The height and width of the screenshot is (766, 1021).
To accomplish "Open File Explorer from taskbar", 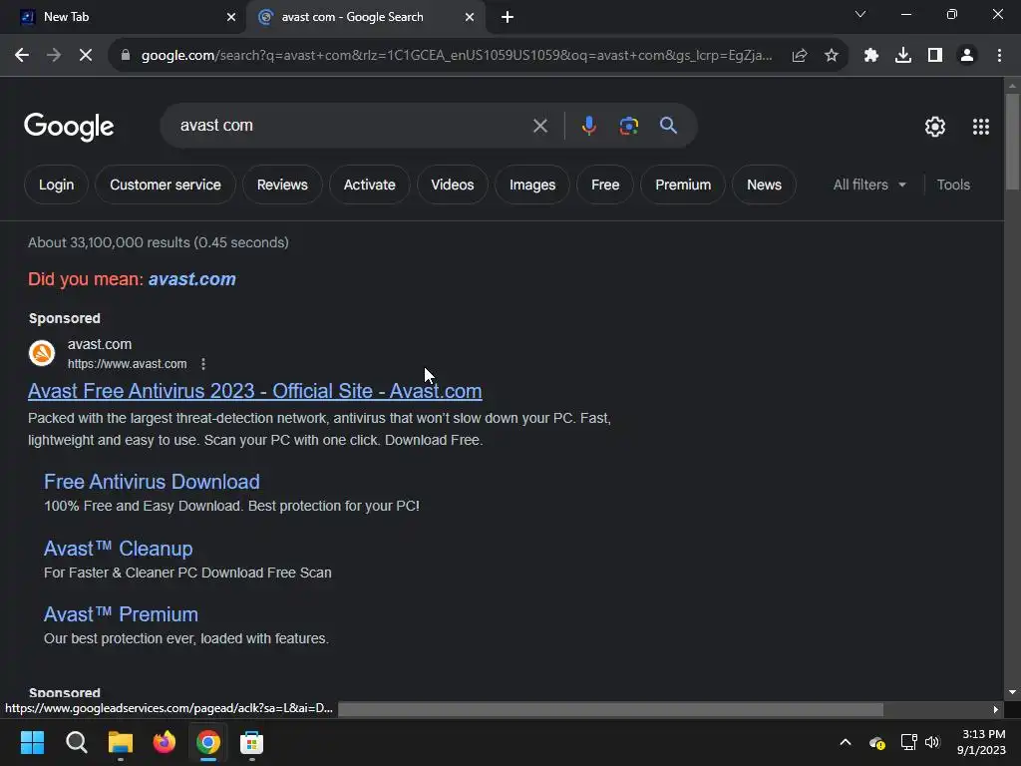I will pos(121,742).
